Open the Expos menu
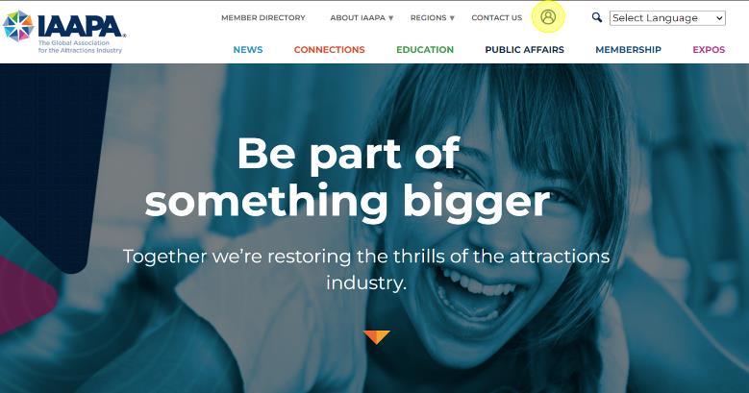Viewport: 749px width, 393px height. click(709, 50)
